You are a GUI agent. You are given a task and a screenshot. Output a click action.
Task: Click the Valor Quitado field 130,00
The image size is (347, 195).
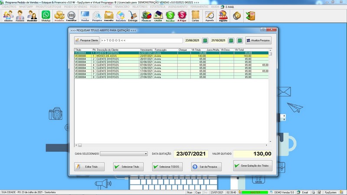point(252,154)
